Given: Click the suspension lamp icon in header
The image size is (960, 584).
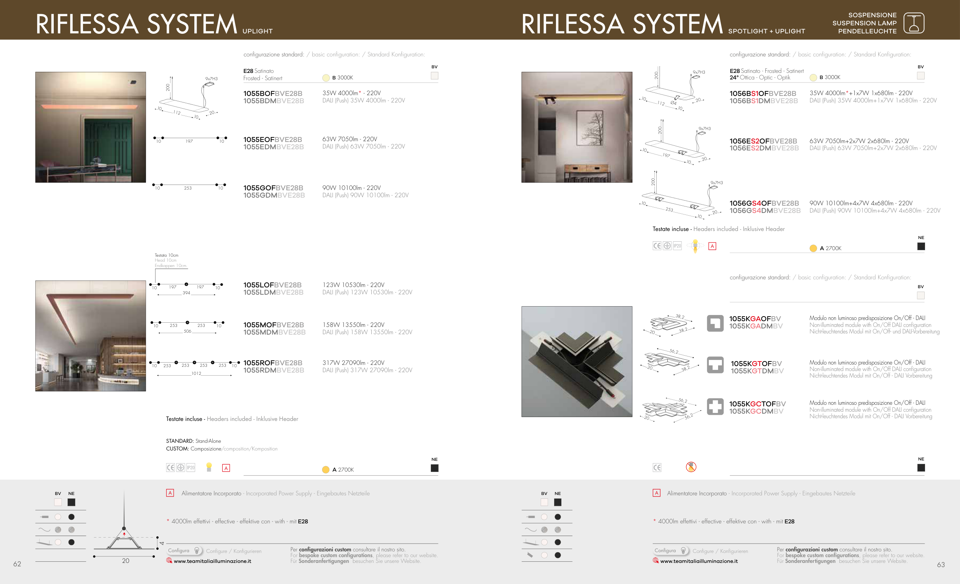Looking at the screenshot, I should tap(914, 23).
